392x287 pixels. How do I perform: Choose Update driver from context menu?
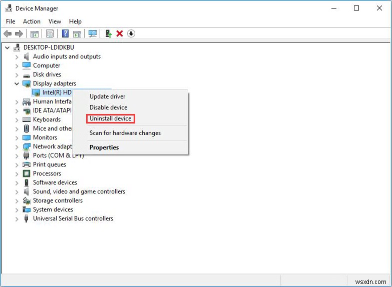click(107, 96)
